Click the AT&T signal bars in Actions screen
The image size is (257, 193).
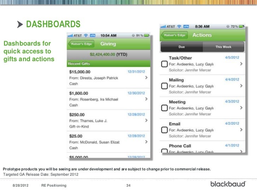[163, 27]
